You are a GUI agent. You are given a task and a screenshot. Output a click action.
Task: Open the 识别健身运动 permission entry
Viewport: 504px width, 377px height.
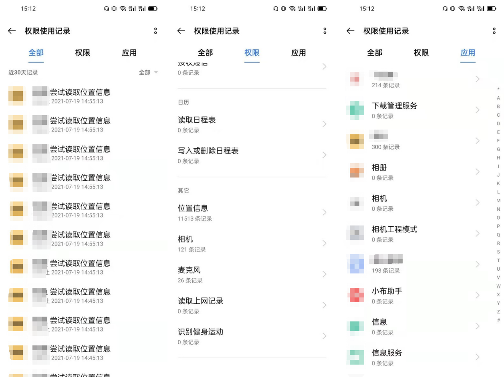coord(252,336)
